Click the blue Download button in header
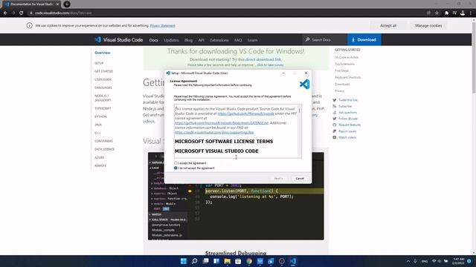The height and width of the screenshot is (267, 476). pyautogui.click(x=364, y=39)
